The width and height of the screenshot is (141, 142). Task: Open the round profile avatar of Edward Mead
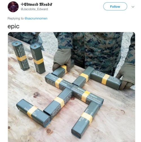(x=13, y=7)
